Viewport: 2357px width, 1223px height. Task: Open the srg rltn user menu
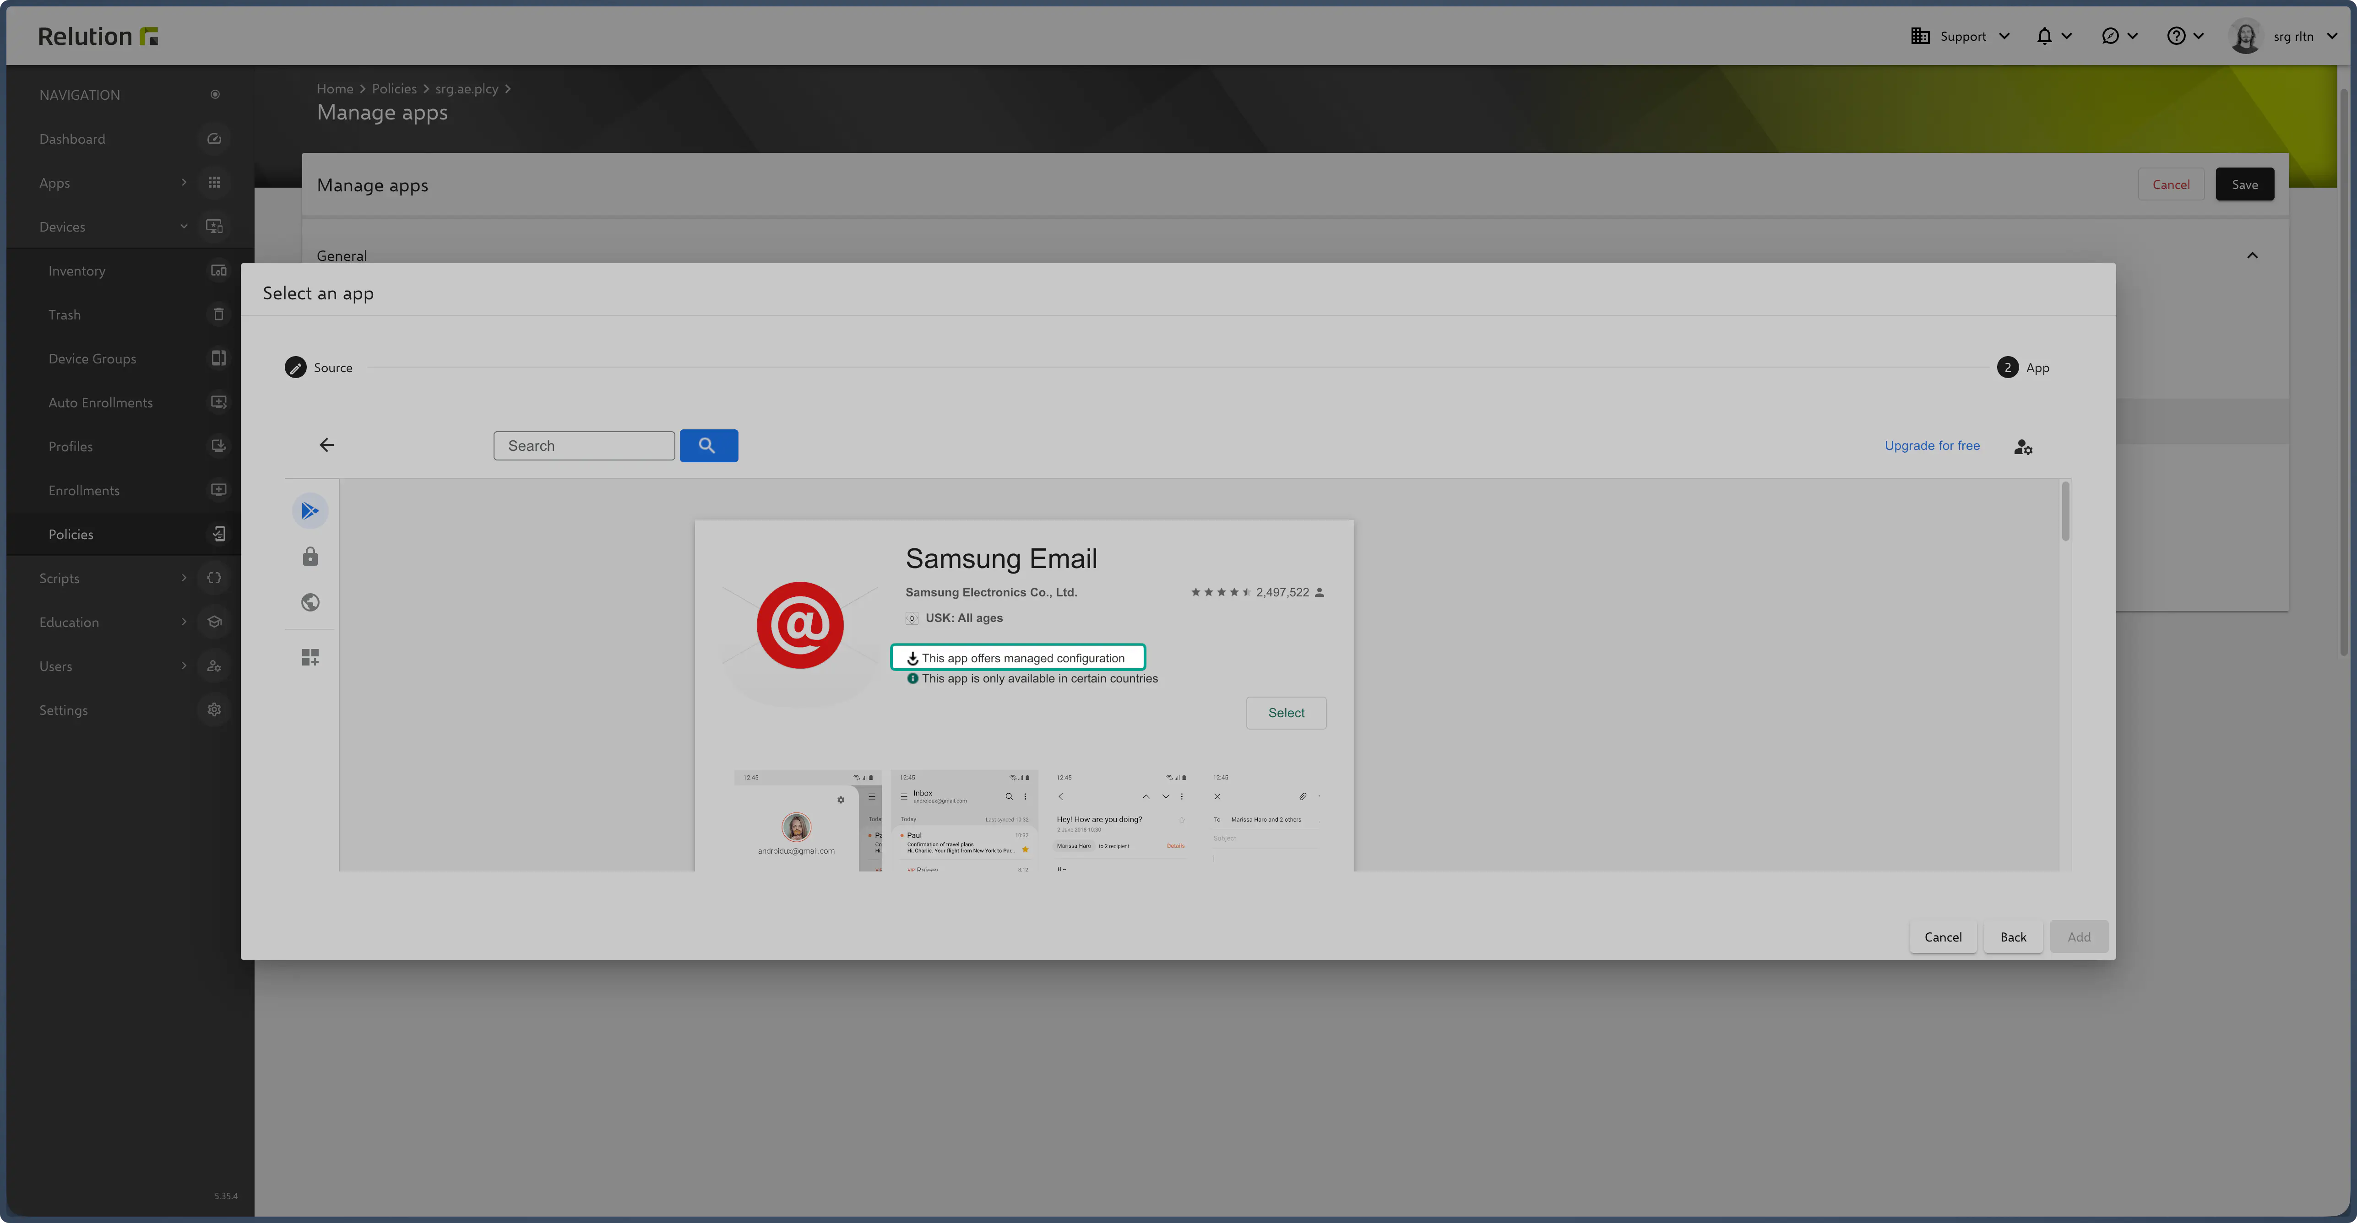click(x=2293, y=37)
